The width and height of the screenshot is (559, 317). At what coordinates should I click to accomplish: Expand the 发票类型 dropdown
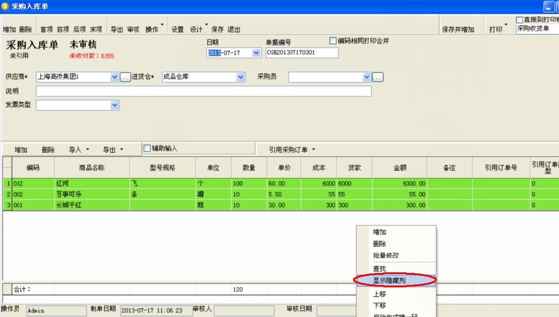(x=115, y=105)
